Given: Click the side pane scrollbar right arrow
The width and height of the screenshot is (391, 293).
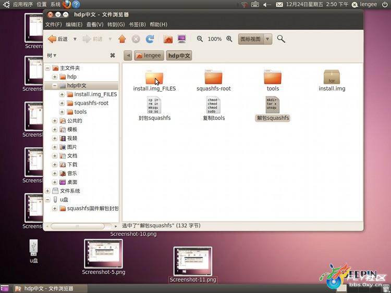Looking at the screenshot, I should (116, 226).
